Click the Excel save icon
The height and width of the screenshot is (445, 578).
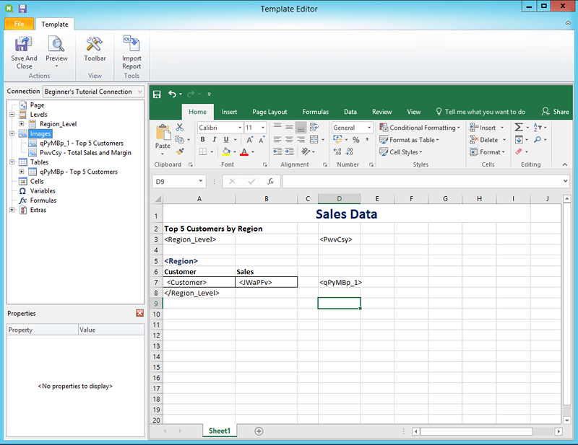[157, 94]
